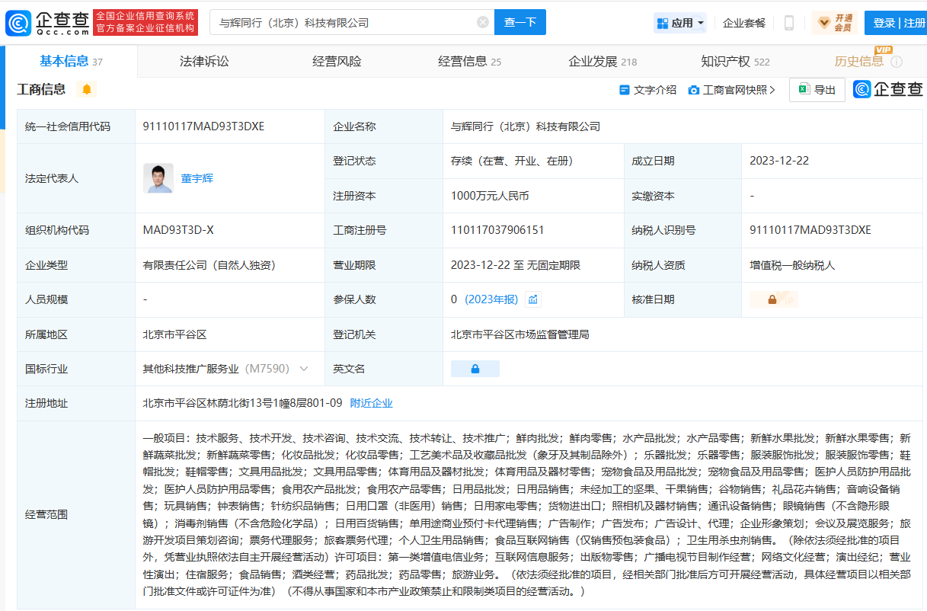927x611 pixels.
Task: Click the lock icon in 英文名 cell
Action: click(475, 369)
